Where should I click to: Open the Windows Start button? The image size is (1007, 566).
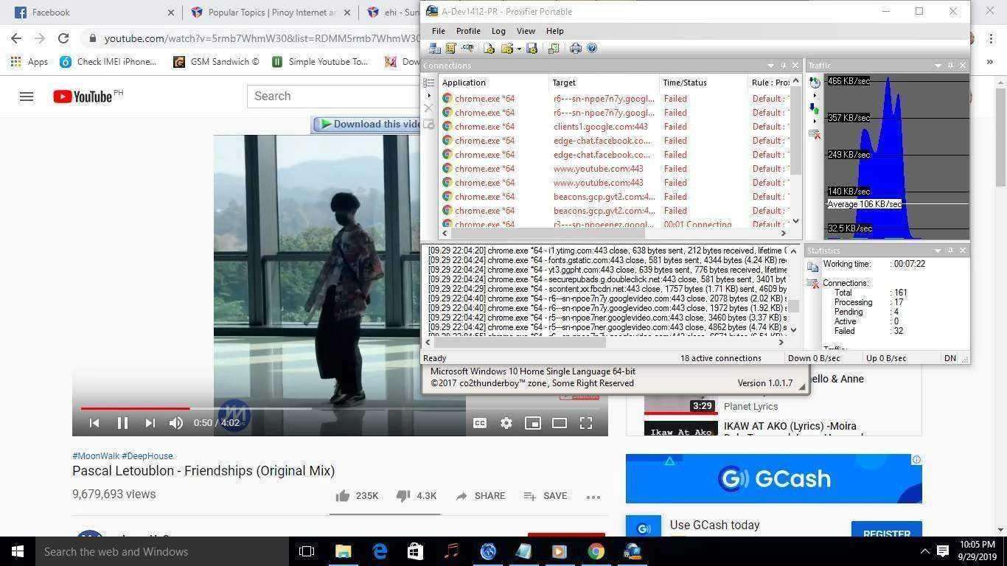pyautogui.click(x=18, y=551)
